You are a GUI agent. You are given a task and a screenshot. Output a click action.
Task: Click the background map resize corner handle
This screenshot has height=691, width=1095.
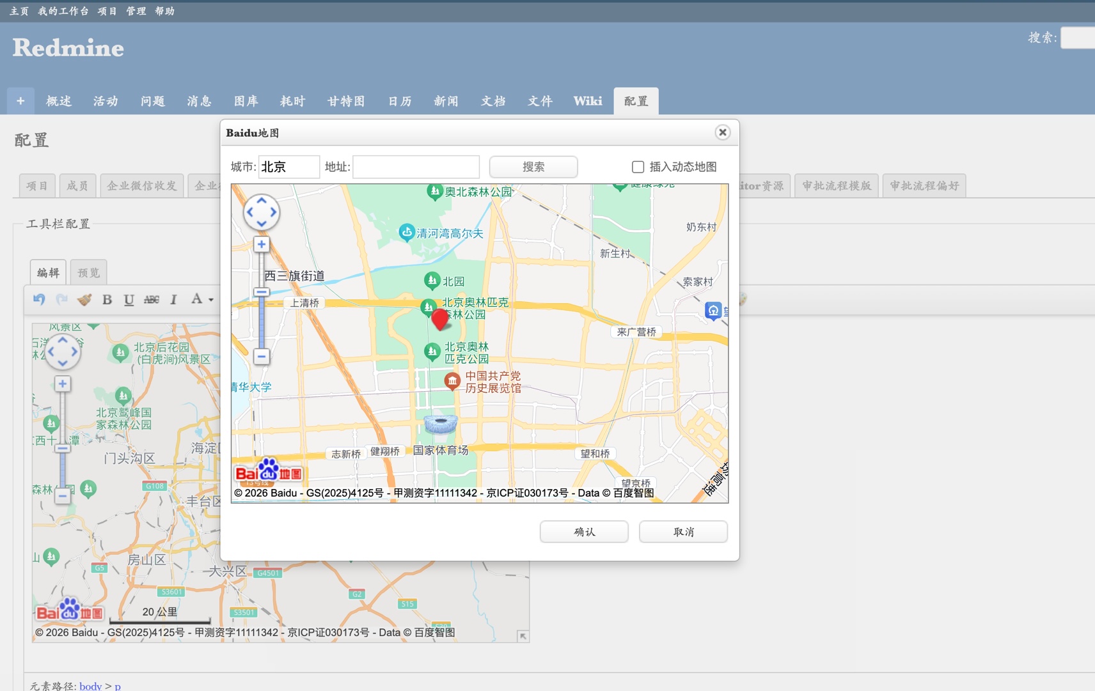[523, 636]
